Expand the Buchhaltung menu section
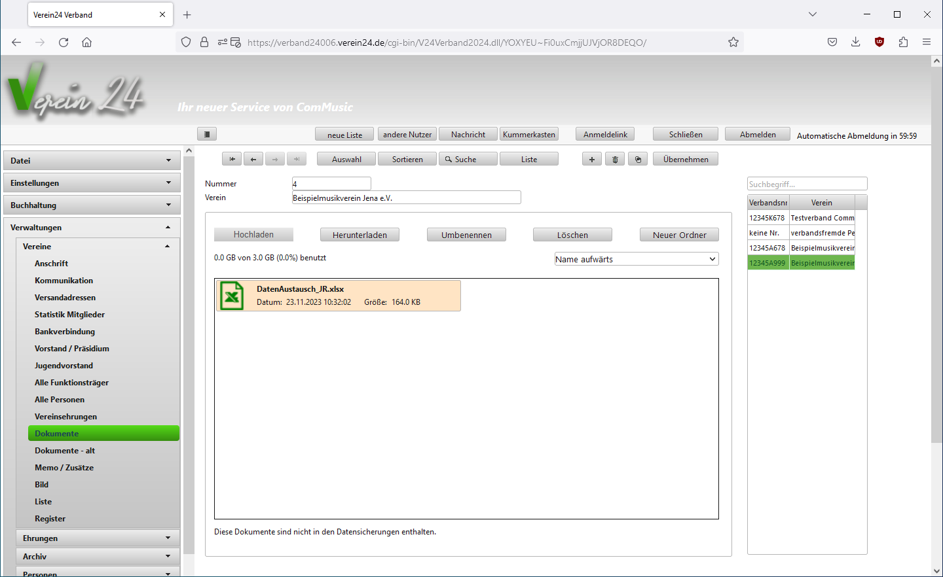The height and width of the screenshot is (577, 943). [x=92, y=205]
